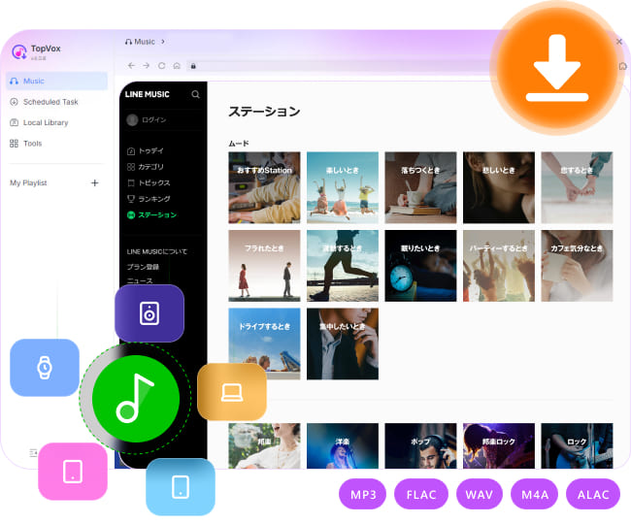This screenshot has width=631, height=524.
Task: Open 洋楽 genre thumbnail
Action: point(343,445)
